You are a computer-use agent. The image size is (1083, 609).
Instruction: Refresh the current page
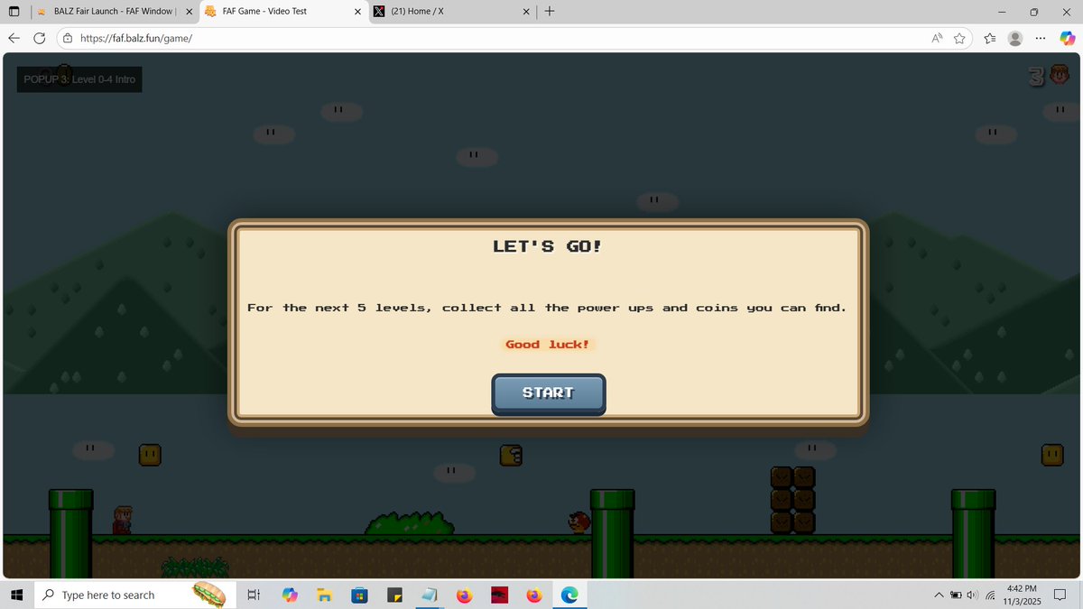39,38
